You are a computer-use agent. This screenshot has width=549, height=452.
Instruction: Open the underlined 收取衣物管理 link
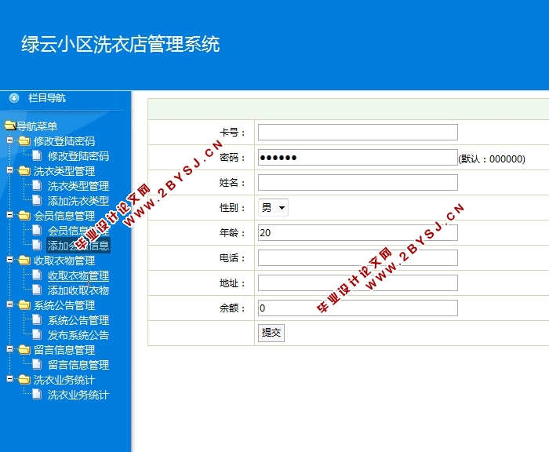click(78, 275)
